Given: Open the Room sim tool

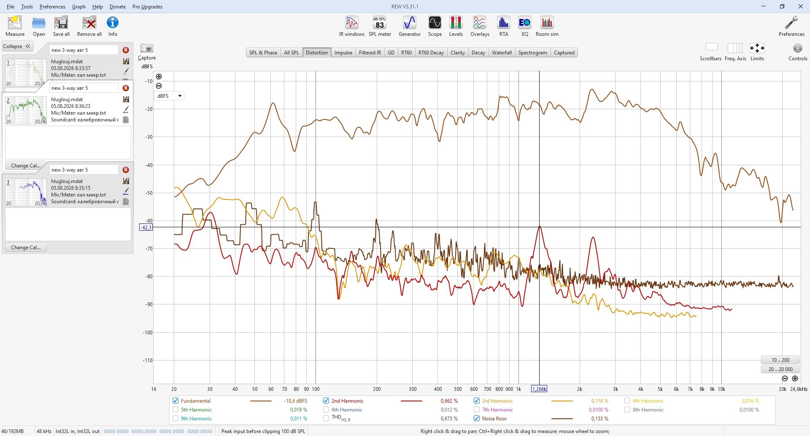Looking at the screenshot, I should tap(547, 26).
